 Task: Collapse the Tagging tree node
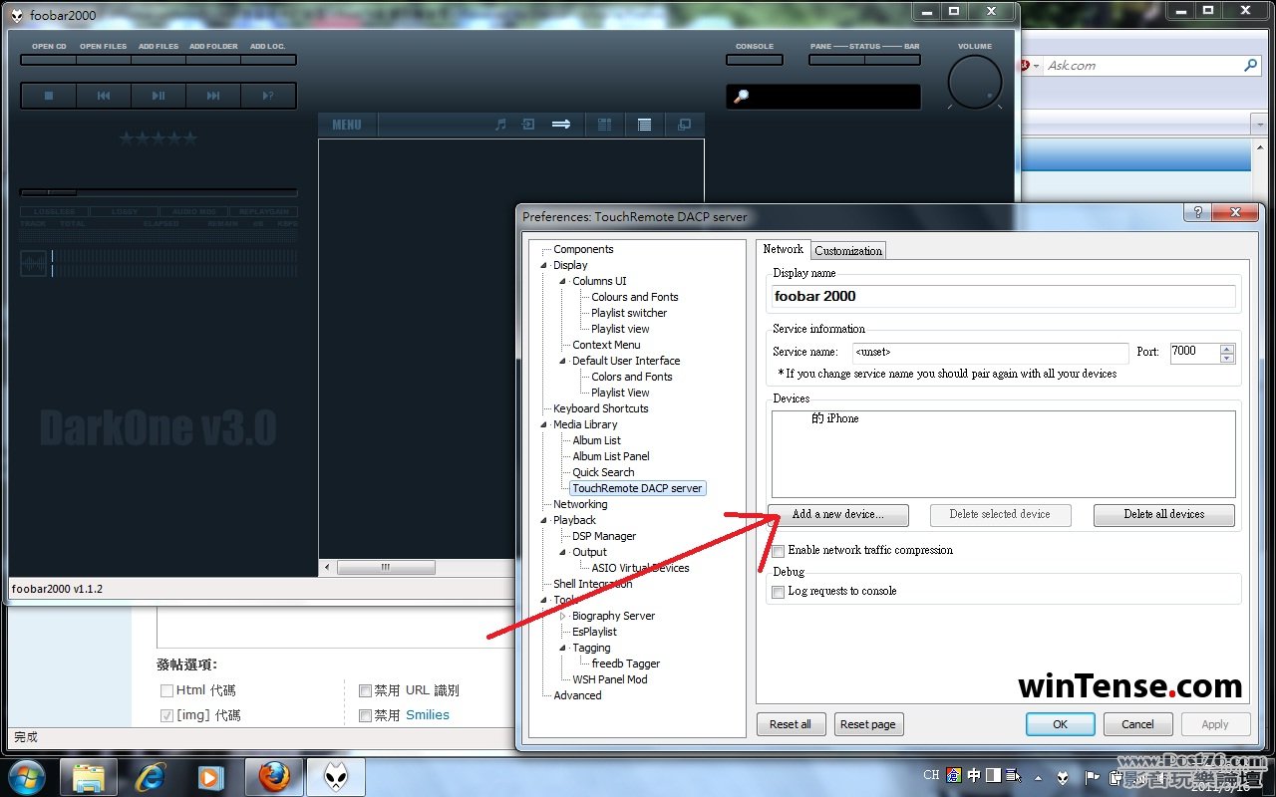tap(563, 649)
